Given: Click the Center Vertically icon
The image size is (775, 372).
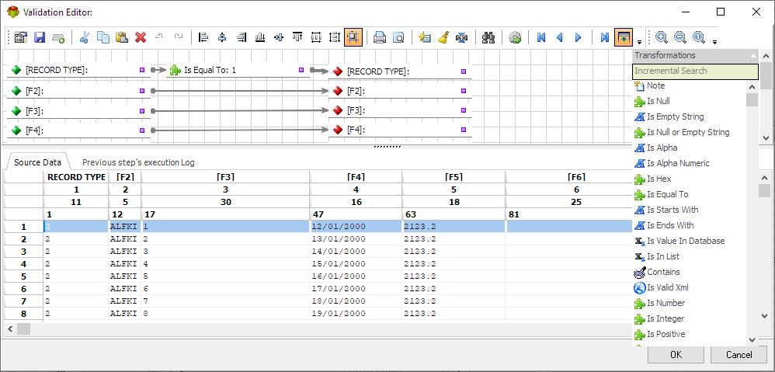Looking at the screenshot, I should coord(279,37).
